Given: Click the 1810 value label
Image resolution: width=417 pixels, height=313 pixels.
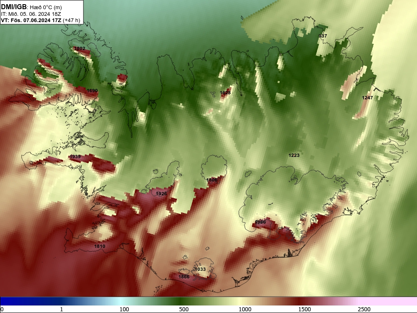Looking at the screenshot, I should [x=100, y=246].
